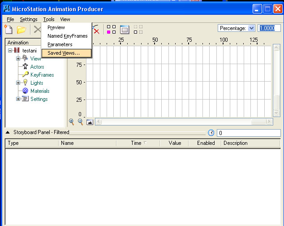Click the Settings list icon in tree
Image resolution: width=284 pixels, height=226 pixels.
[25, 99]
